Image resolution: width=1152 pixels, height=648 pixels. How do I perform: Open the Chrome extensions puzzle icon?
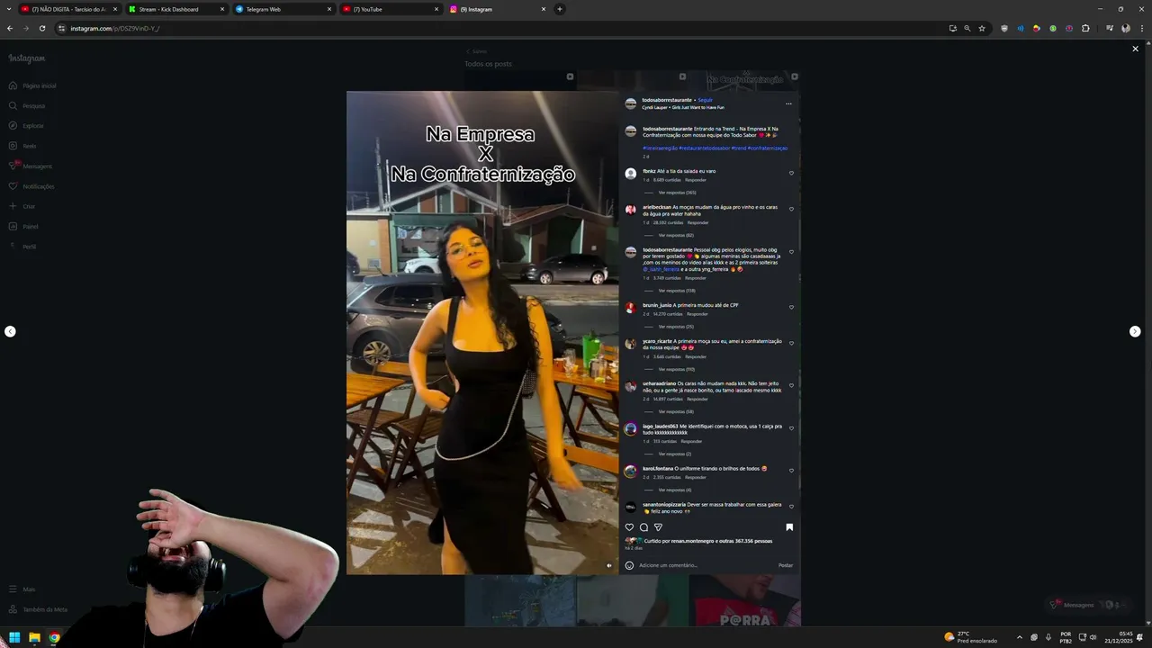[1085, 28]
